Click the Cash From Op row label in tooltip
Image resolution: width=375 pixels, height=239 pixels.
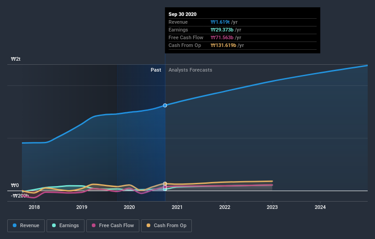[x=185, y=45]
